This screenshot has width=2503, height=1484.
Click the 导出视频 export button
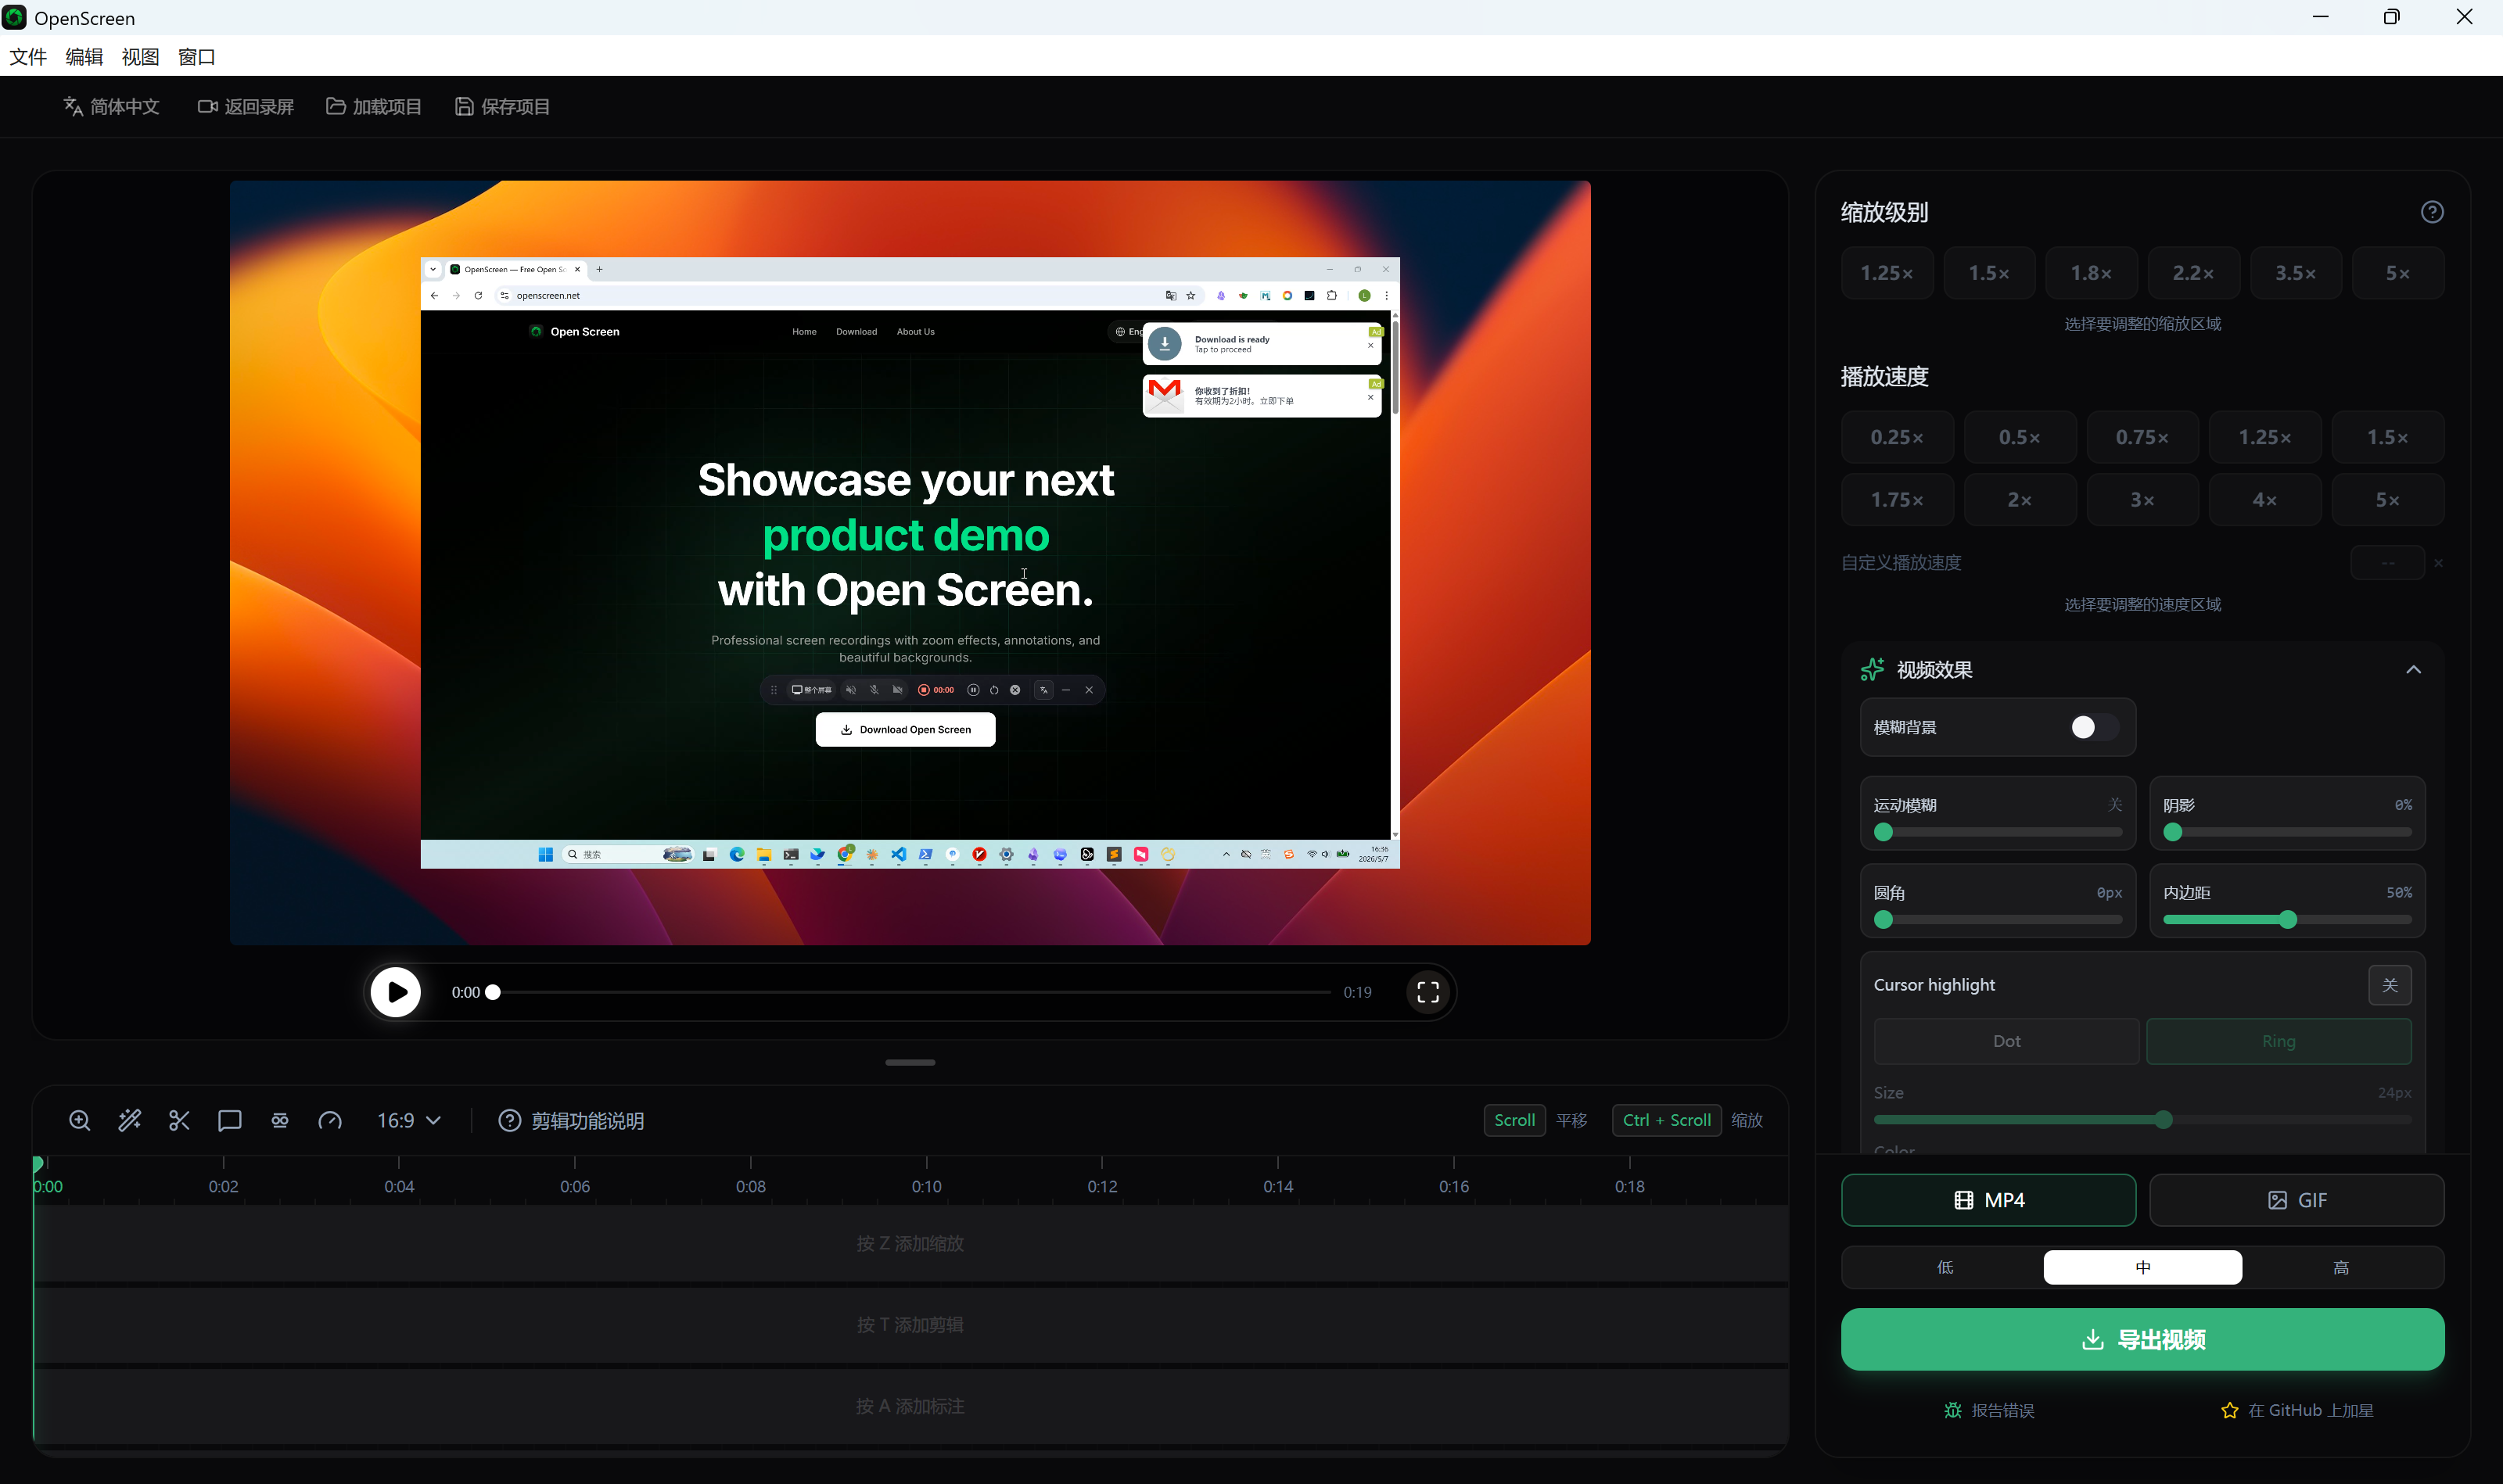pyautogui.click(x=2142, y=1339)
